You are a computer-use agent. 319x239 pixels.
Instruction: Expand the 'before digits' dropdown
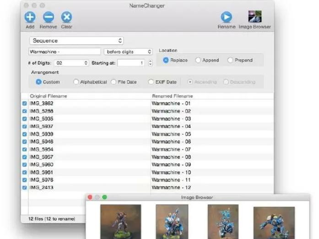[x=128, y=52]
